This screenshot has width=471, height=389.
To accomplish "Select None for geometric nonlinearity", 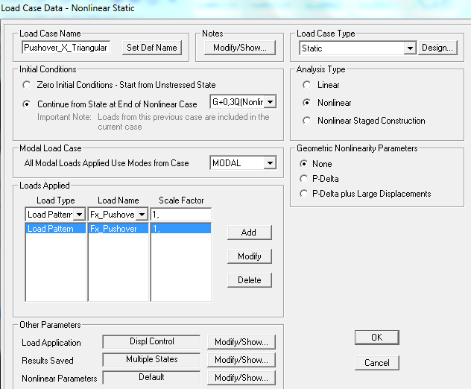I will click(x=303, y=164).
